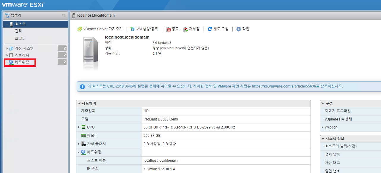Collapse the 하드웨어 panel
This screenshot has height=173, width=381.
point(79,104)
